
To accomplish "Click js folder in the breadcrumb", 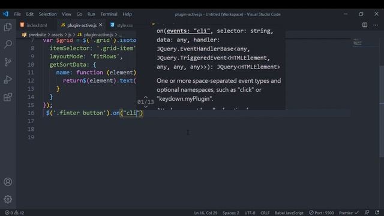I will (70, 35).
